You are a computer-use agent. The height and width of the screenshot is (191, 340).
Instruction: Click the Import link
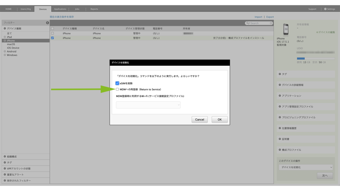[258, 17]
